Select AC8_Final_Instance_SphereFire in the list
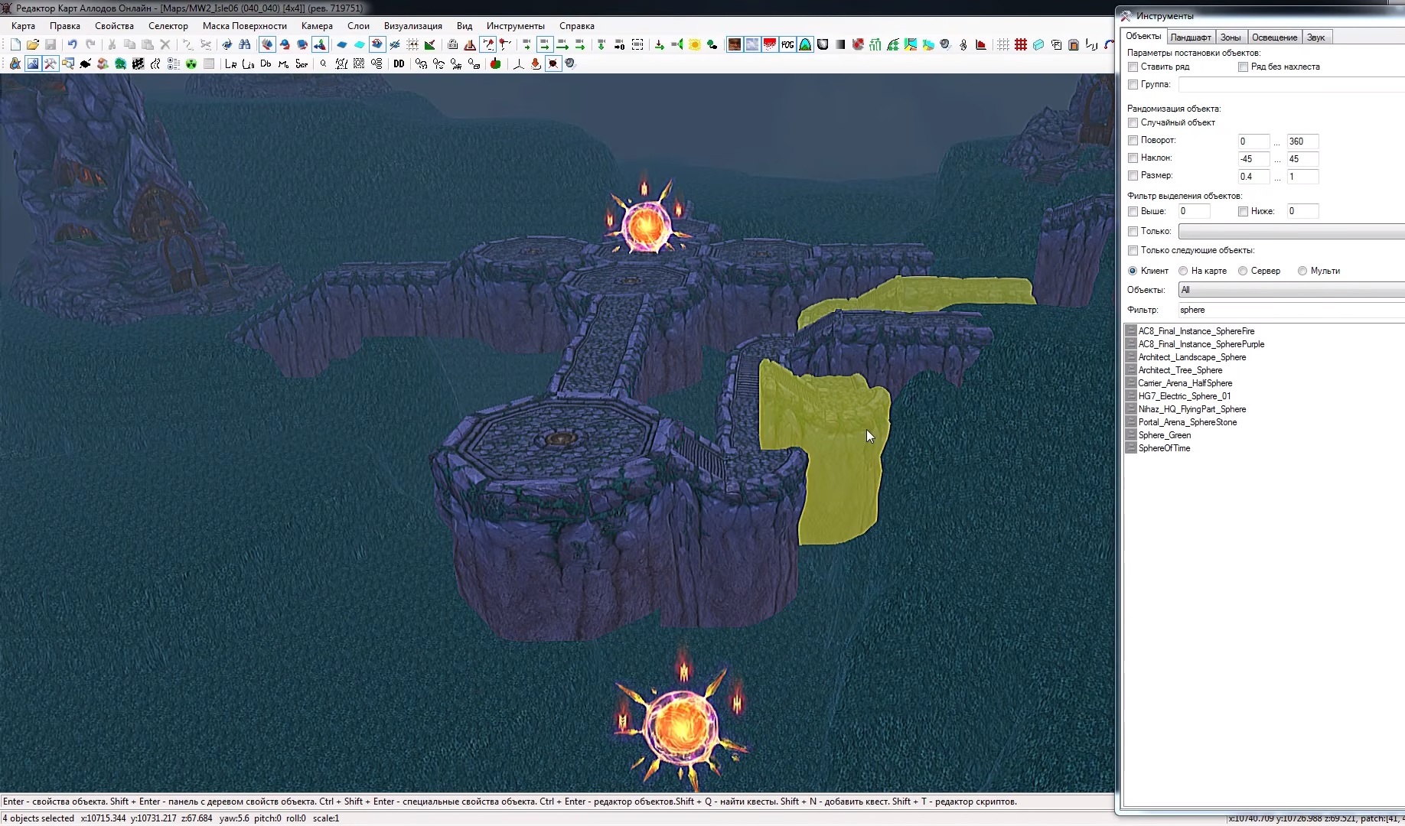Image resolution: width=1405 pixels, height=826 pixels. point(1196,331)
